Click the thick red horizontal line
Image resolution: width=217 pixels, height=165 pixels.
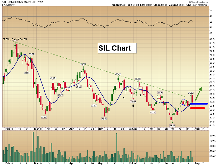tap(197, 108)
